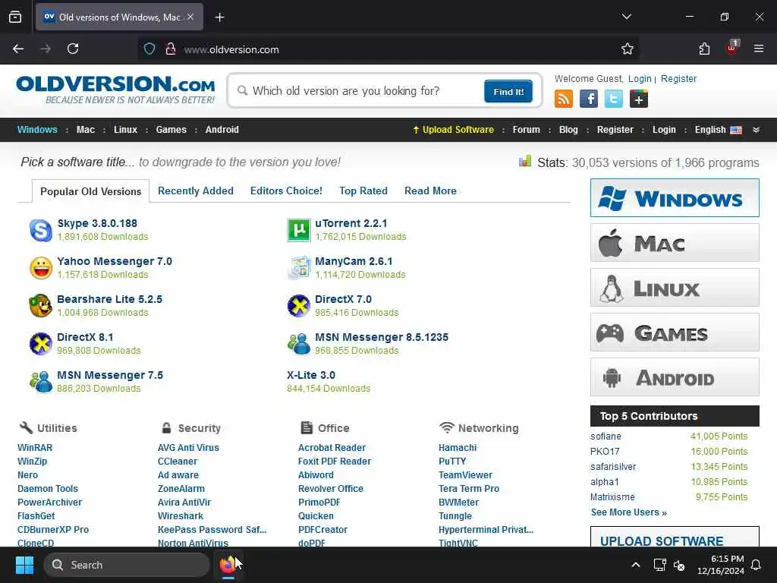Open See More Users link
The height and width of the screenshot is (583, 777).
629,512
